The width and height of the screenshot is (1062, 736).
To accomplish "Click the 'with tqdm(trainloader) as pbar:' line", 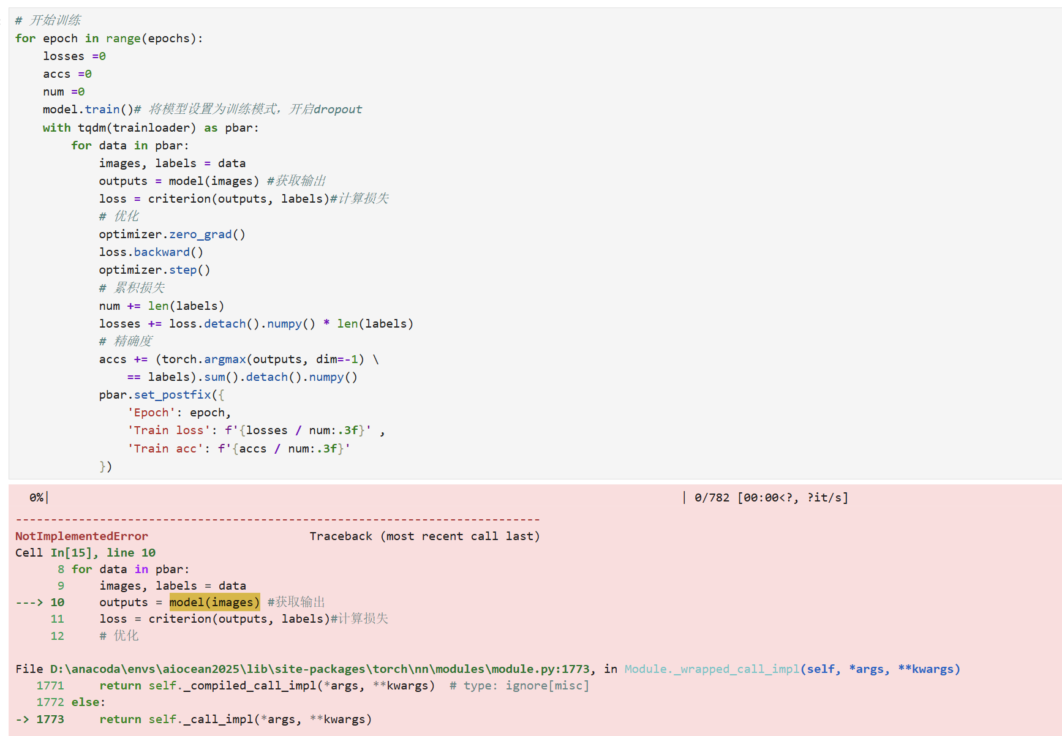I will click(151, 128).
